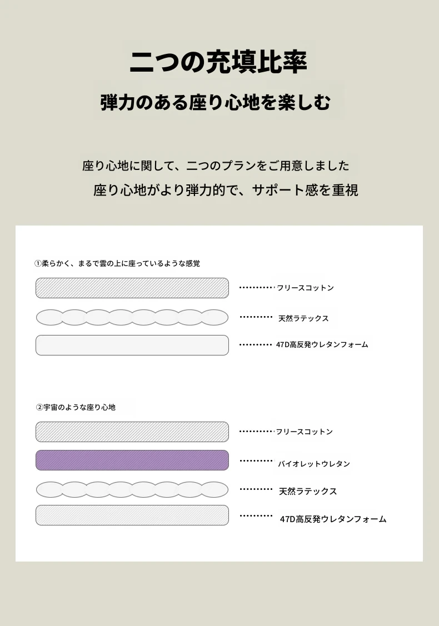Click the バイオレットウレタン label

[x=314, y=463]
